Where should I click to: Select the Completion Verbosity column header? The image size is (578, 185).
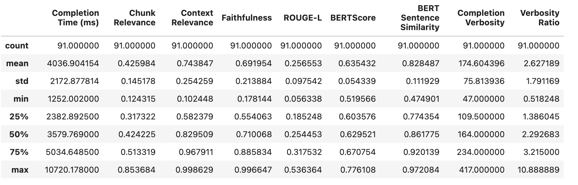(481, 18)
